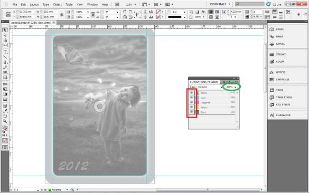Click the search field in application bar
The image size is (309, 193).
pos(250,4)
